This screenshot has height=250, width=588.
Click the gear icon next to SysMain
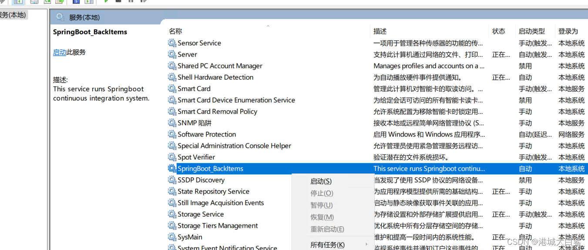point(172,237)
